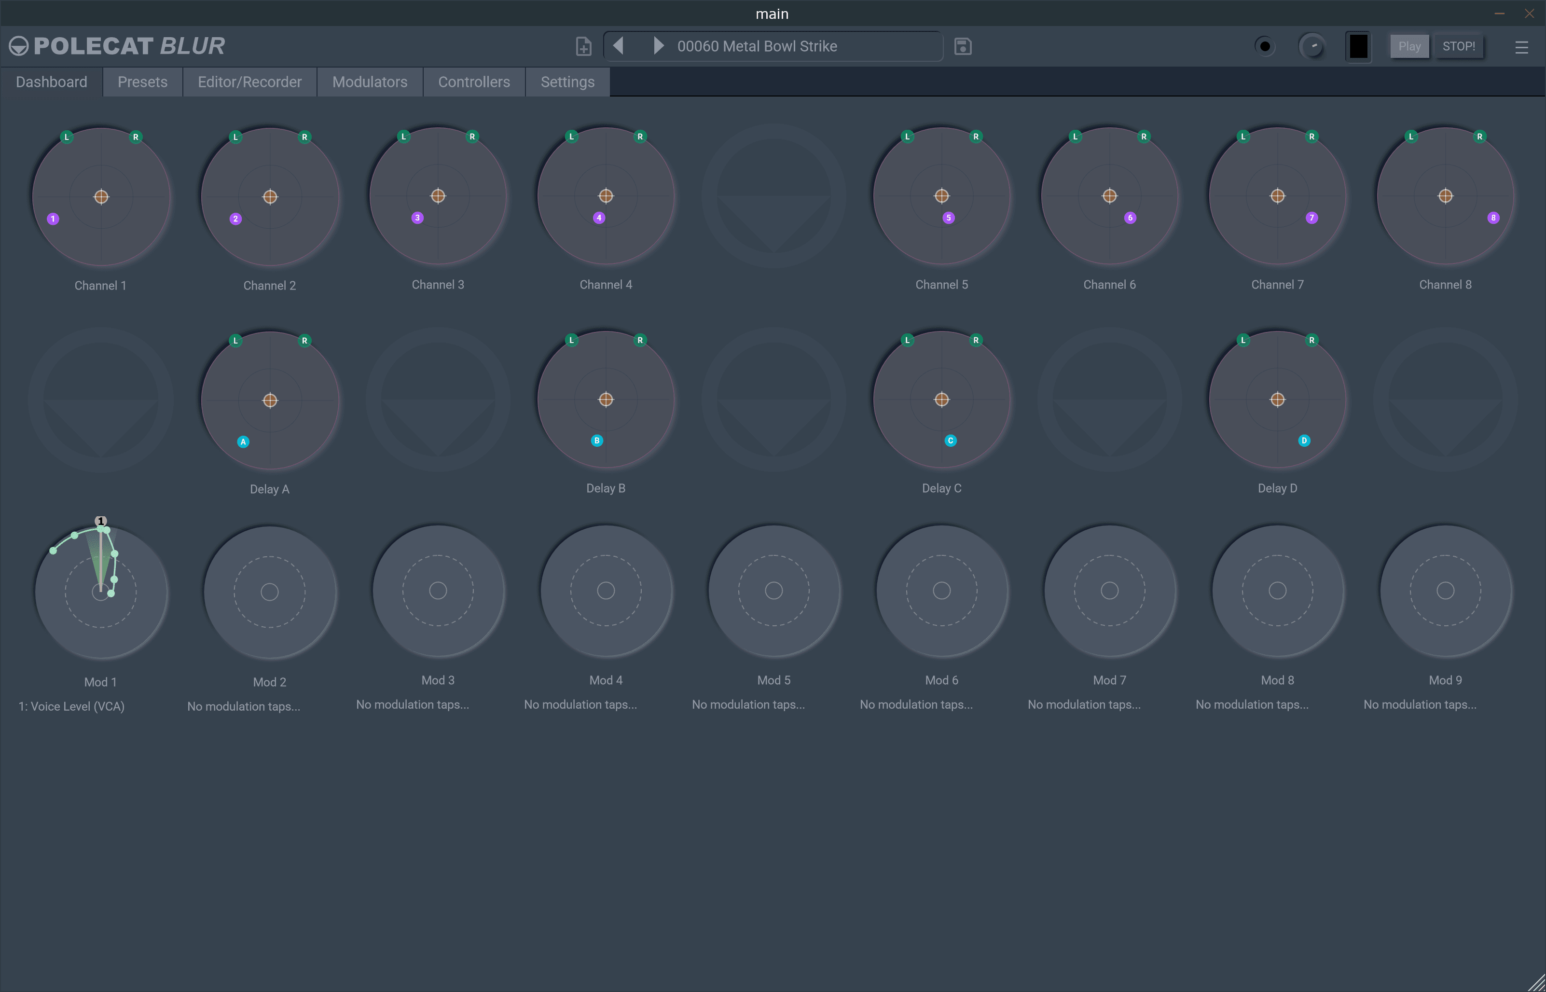Image resolution: width=1546 pixels, height=992 pixels.
Task: Click Delay D green R marker
Action: 1311,340
